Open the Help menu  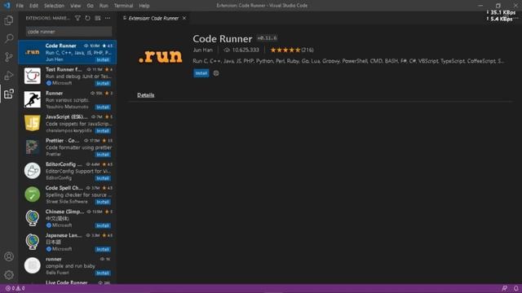tap(144, 6)
